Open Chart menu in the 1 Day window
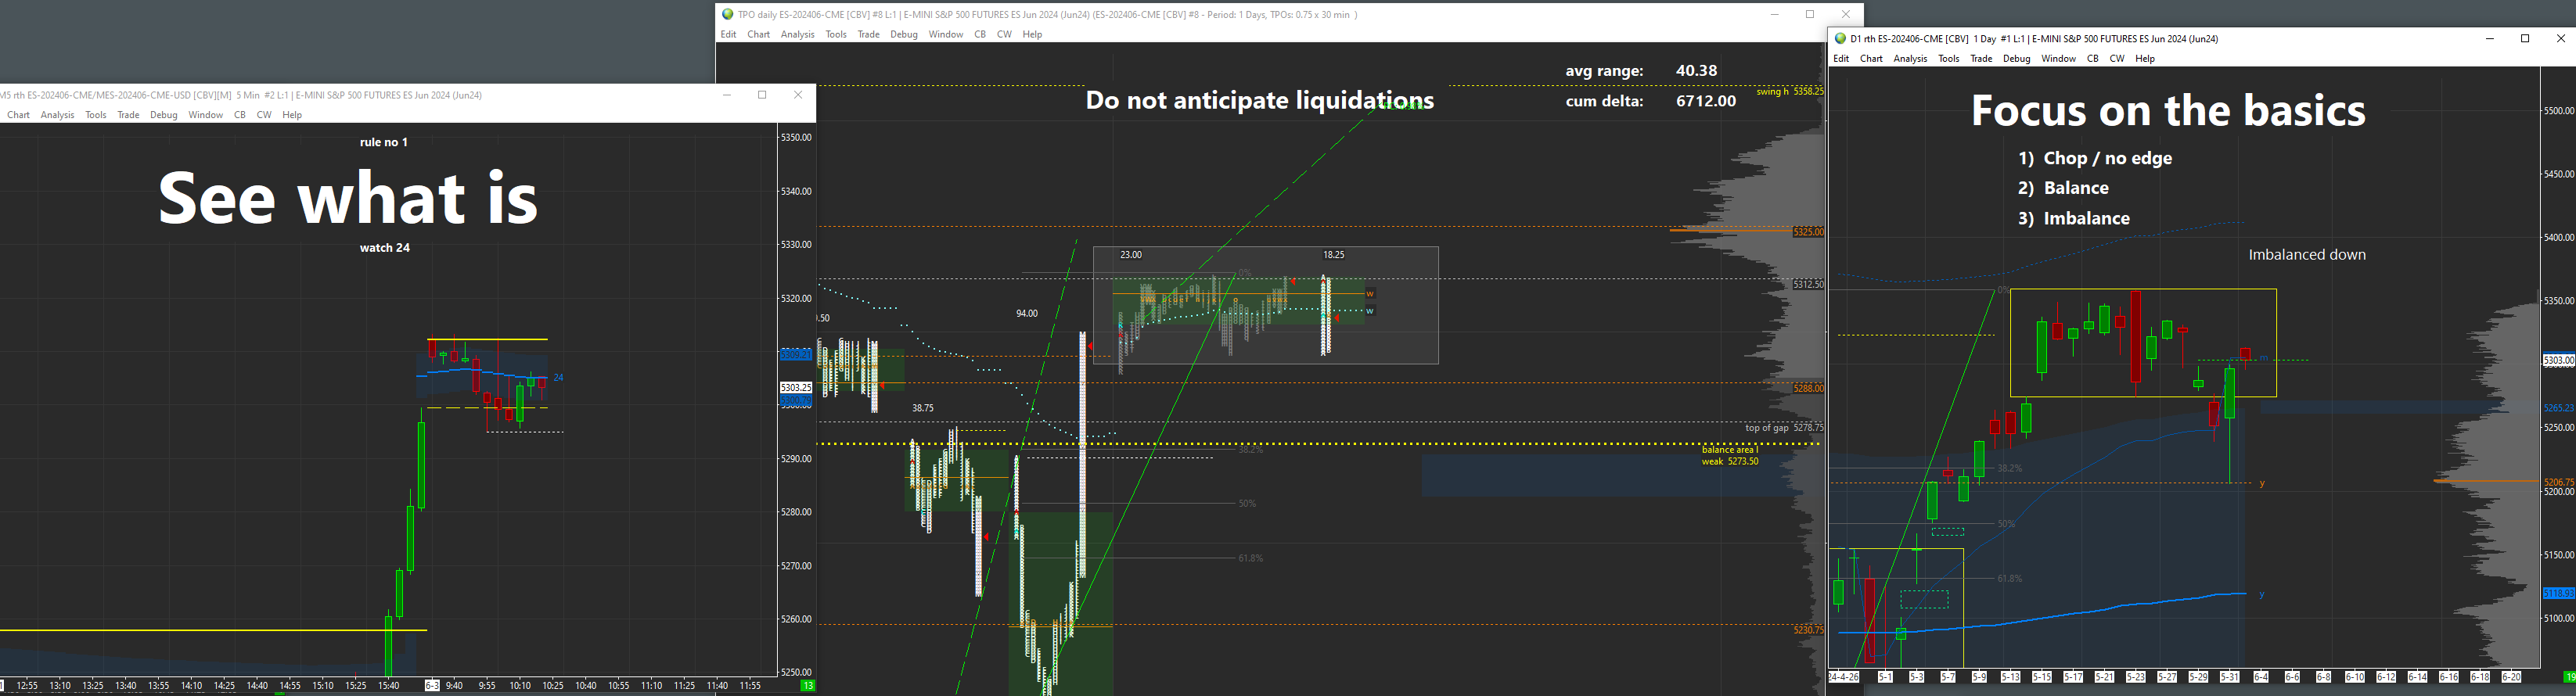 (1872, 59)
